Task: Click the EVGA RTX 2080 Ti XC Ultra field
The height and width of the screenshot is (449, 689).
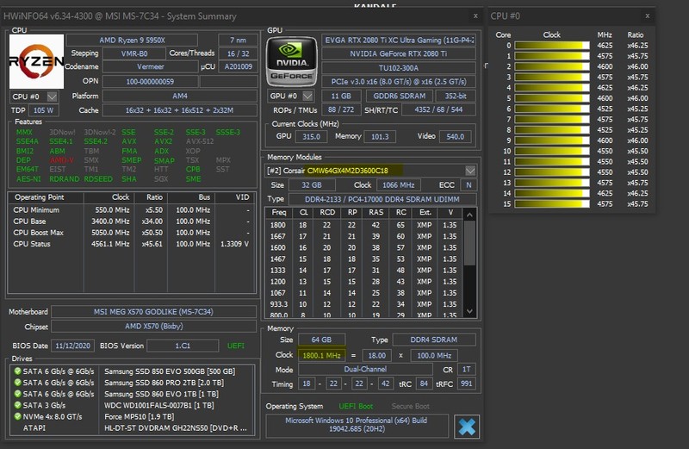Action: pos(399,40)
